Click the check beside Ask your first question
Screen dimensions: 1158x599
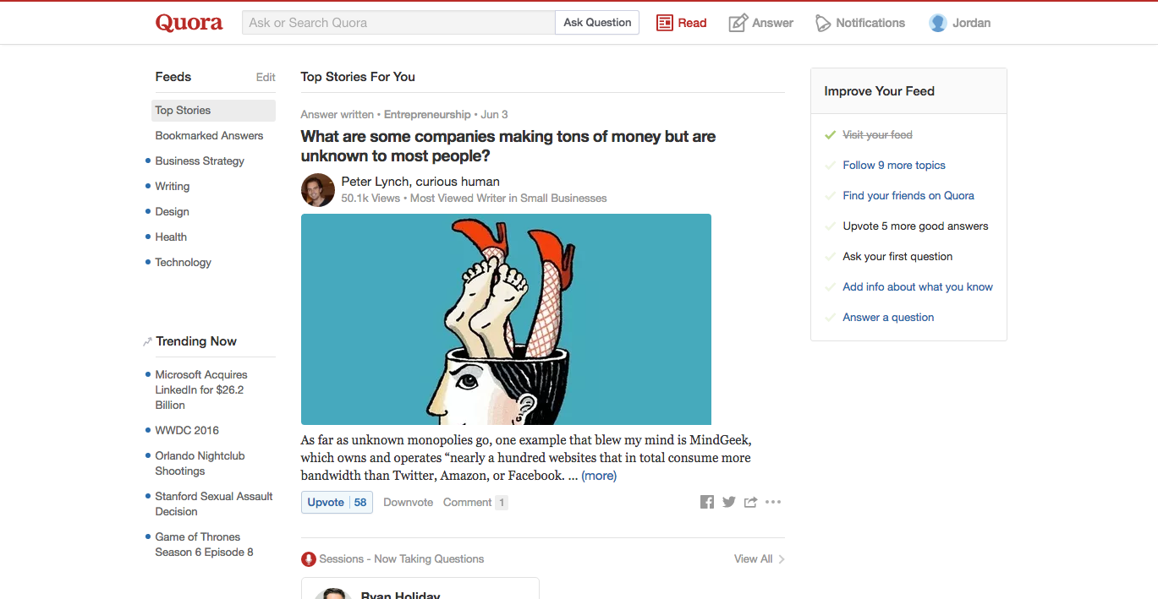pos(830,257)
